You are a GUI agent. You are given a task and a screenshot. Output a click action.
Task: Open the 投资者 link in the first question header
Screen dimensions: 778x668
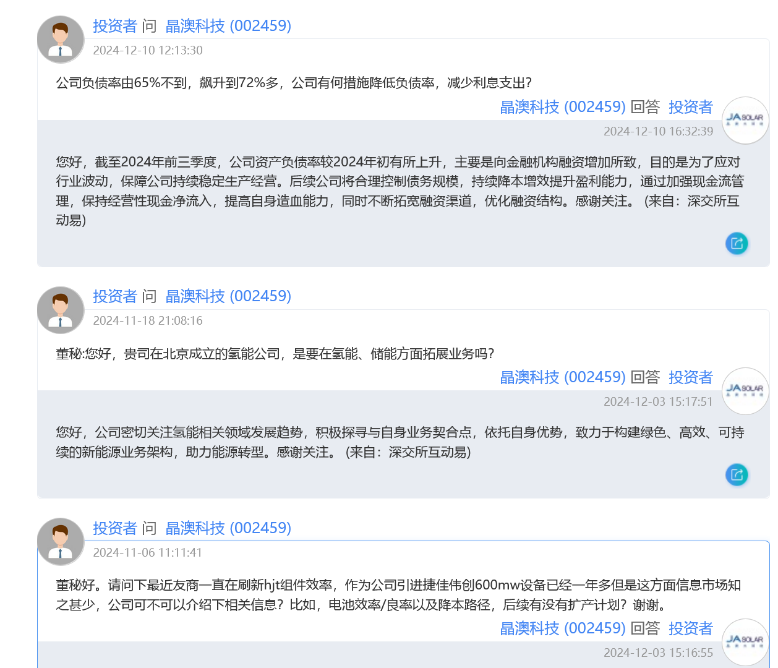click(114, 25)
